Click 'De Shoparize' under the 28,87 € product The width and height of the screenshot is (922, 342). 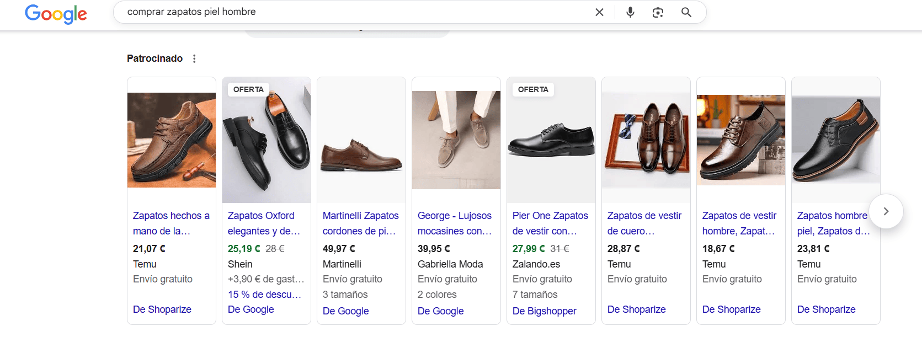click(x=637, y=309)
